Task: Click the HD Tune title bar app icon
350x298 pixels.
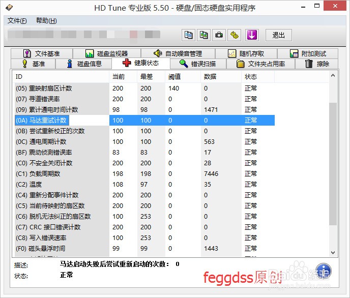Action: pos(9,8)
